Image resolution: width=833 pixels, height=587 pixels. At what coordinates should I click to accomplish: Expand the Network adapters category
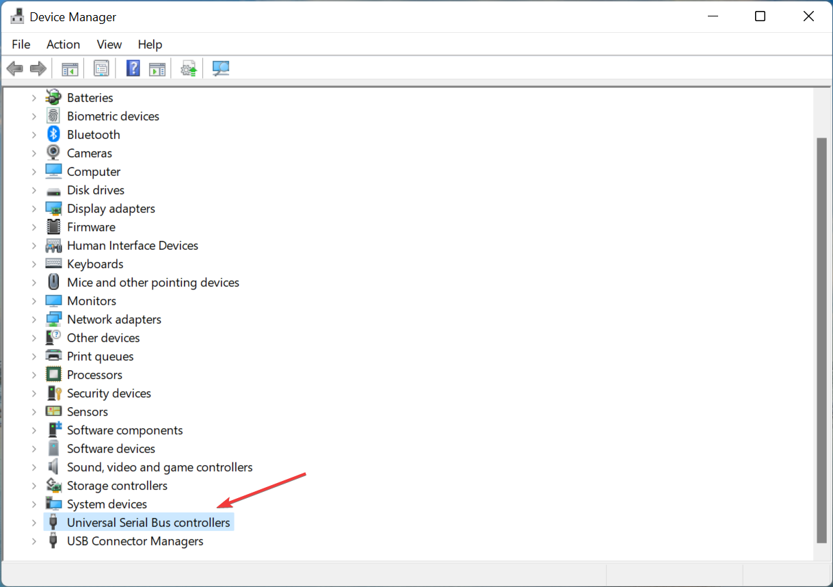[x=34, y=319]
